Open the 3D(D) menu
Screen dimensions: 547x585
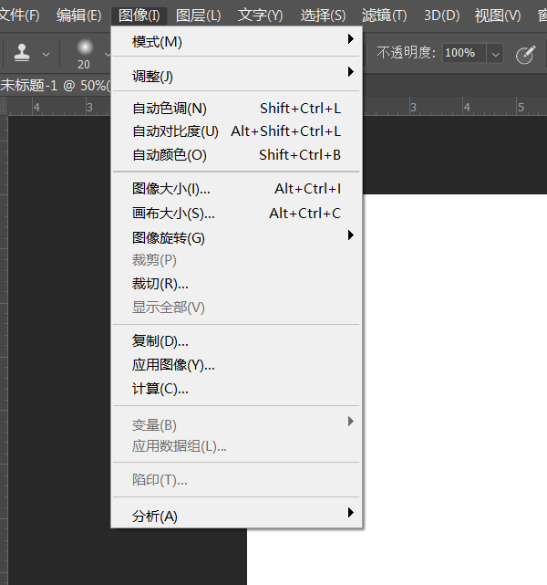[442, 16]
